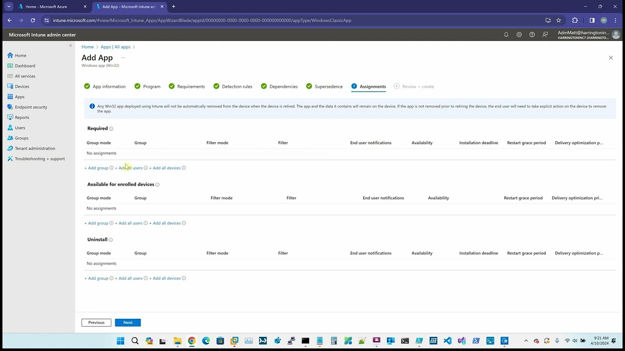Add all devices under Available for enrolled devices
Viewport: 625px width, 351px height.
click(165, 223)
